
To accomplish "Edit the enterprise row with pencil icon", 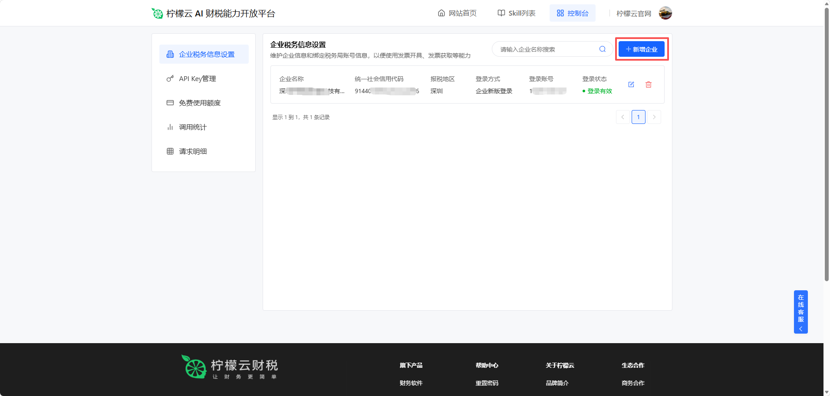I will (x=631, y=84).
